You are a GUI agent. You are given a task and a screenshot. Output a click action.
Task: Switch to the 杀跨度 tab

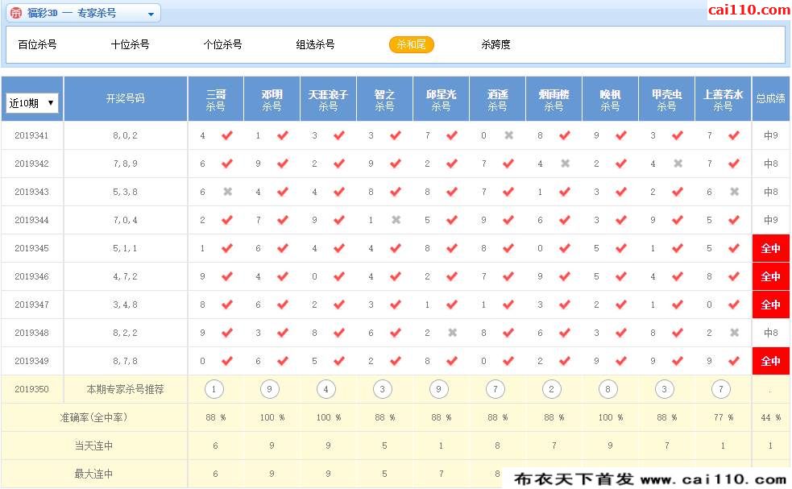tap(496, 44)
